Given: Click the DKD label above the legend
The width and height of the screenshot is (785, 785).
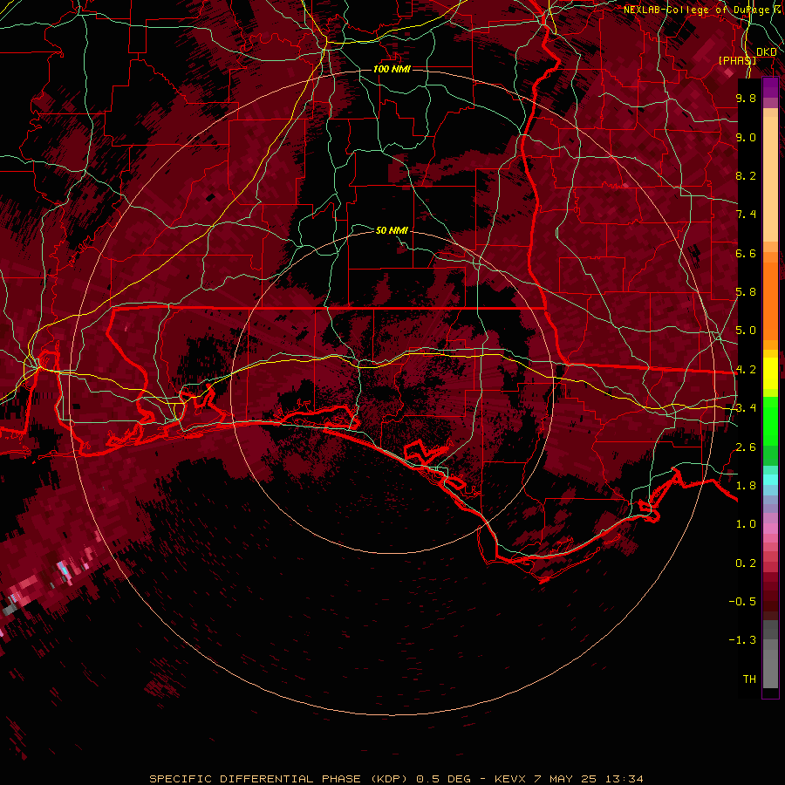Looking at the screenshot, I should coord(767,51).
